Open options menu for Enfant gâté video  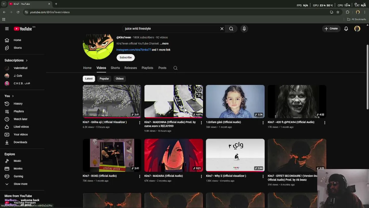(263, 123)
